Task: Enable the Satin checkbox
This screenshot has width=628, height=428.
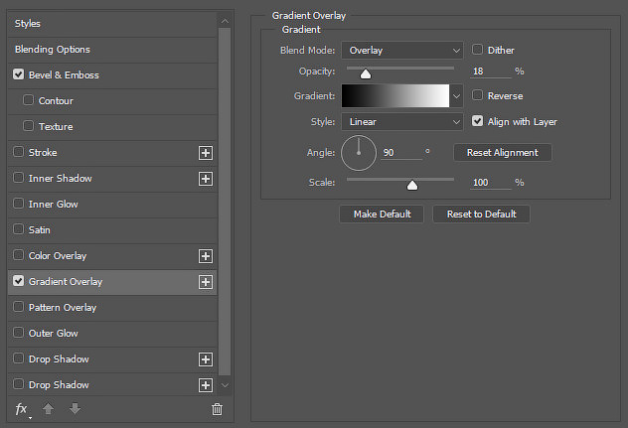Action: (x=19, y=229)
